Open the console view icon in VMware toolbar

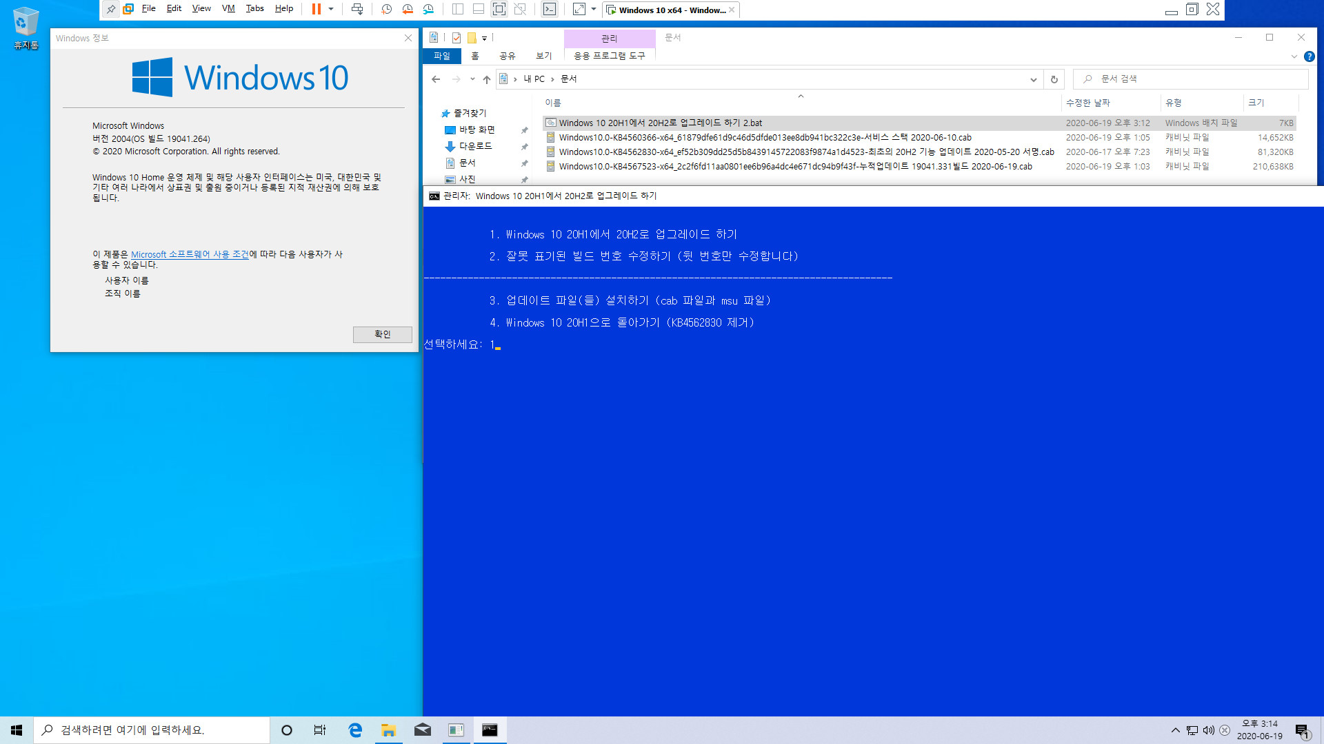(550, 9)
